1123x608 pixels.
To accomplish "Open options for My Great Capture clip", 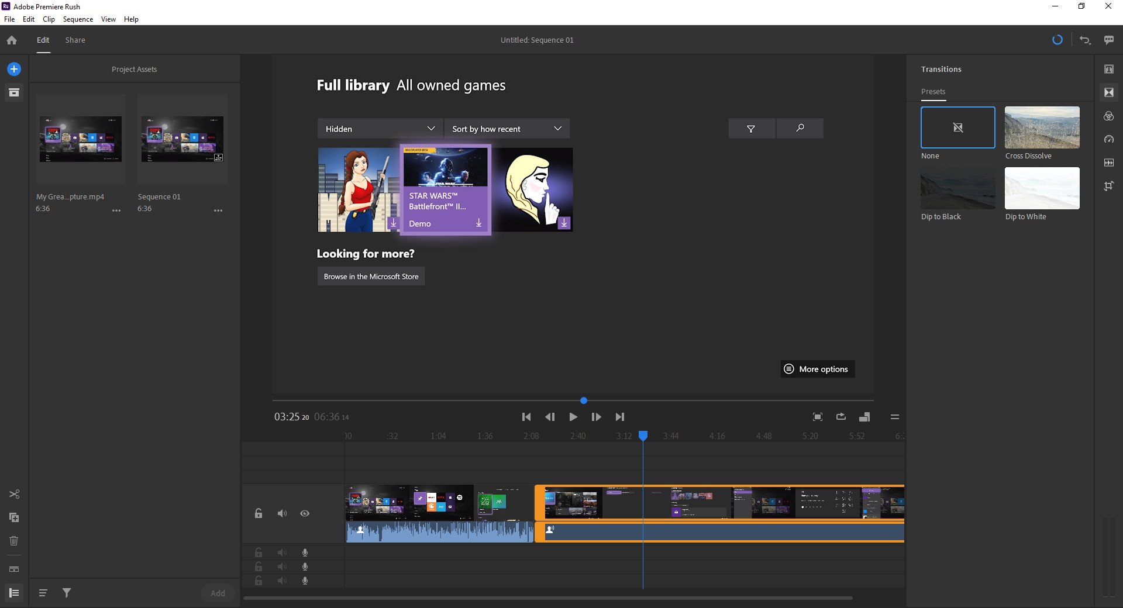I will click(116, 210).
